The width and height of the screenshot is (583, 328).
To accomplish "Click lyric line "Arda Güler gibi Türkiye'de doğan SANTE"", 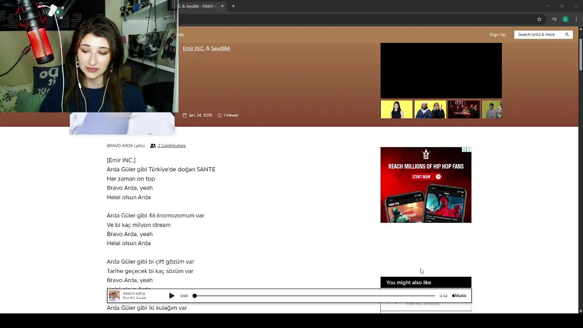I will pyautogui.click(x=161, y=169).
